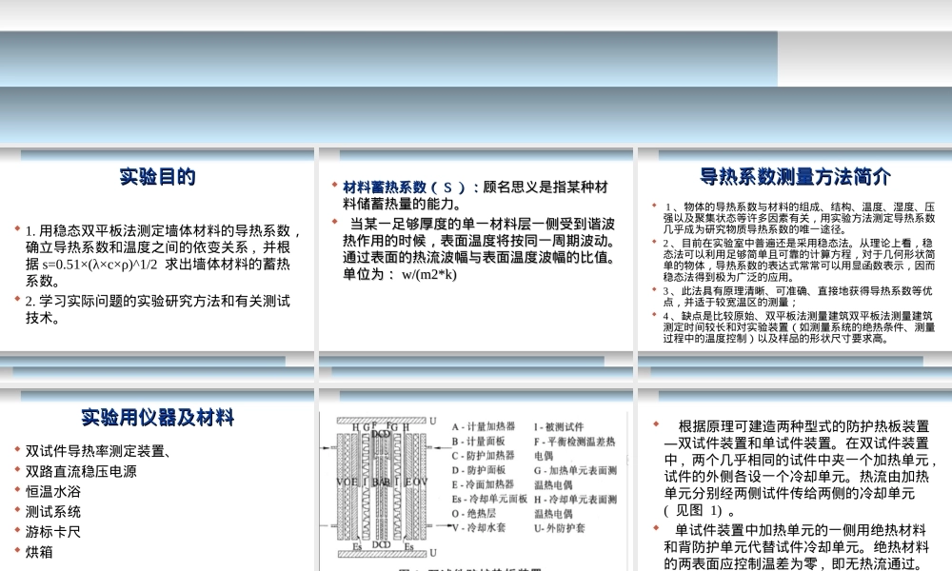Click legend entry V - 冷却水套
Image resolution: width=952 pixels, height=571 pixels.
(479, 528)
